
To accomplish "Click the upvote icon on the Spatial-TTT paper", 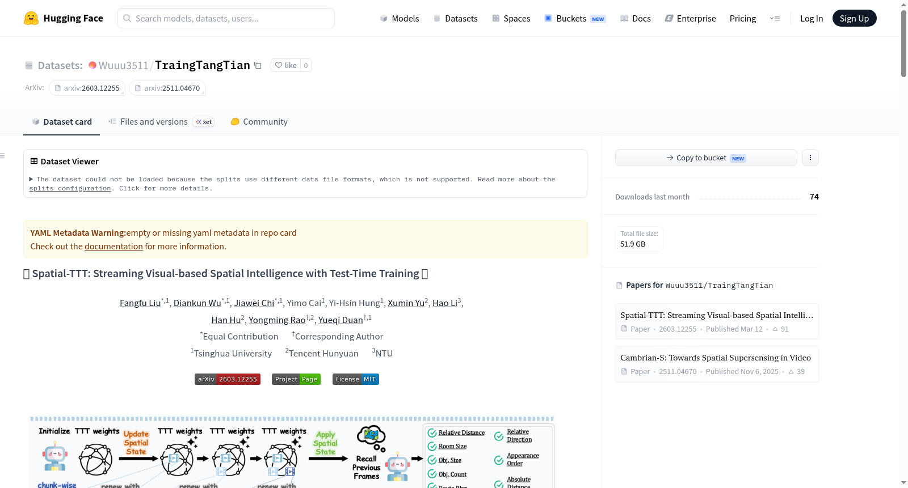I will coord(775,329).
